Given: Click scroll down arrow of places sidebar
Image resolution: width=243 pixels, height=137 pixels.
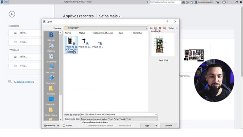Looking at the screenshot, I should coord(61,119).
